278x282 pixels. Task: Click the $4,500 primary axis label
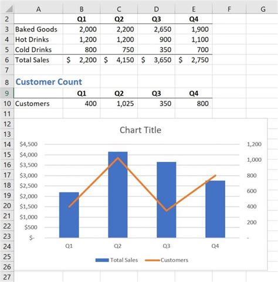pyautogui.click(x=29, y=144)
